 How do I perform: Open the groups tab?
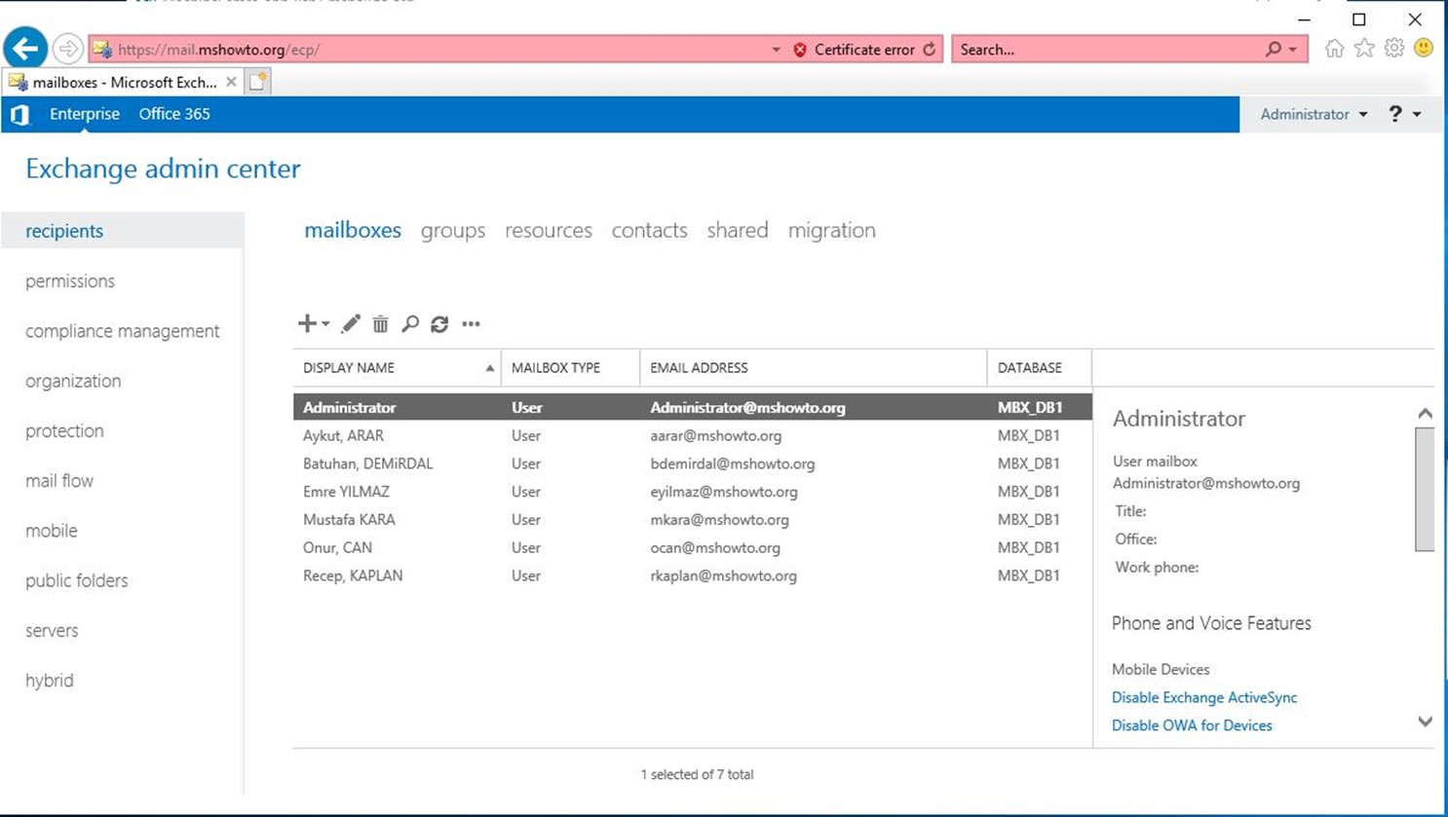tap(453, 231)
